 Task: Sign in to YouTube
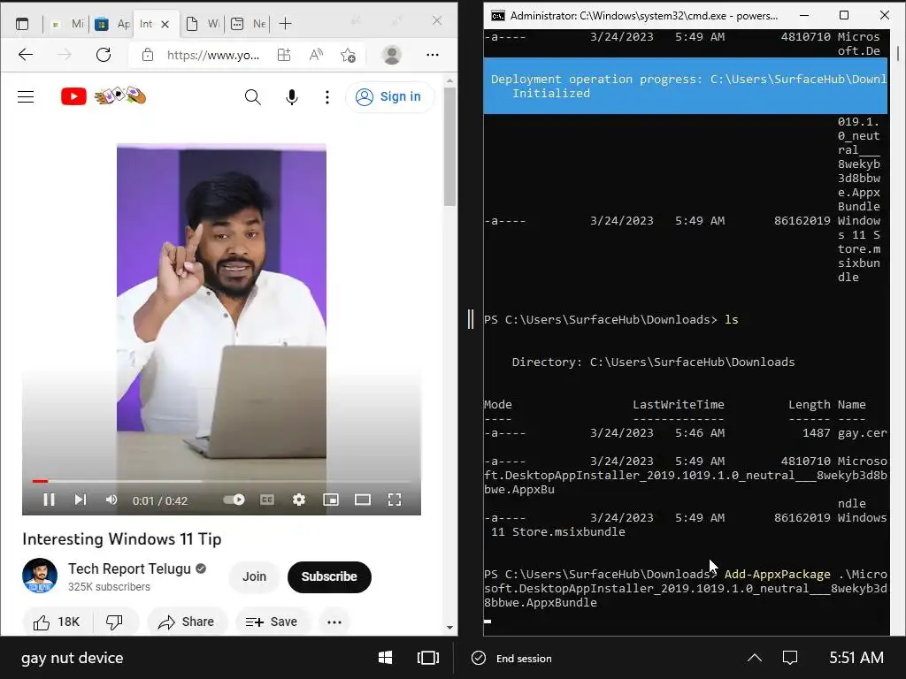pos(388,96)
